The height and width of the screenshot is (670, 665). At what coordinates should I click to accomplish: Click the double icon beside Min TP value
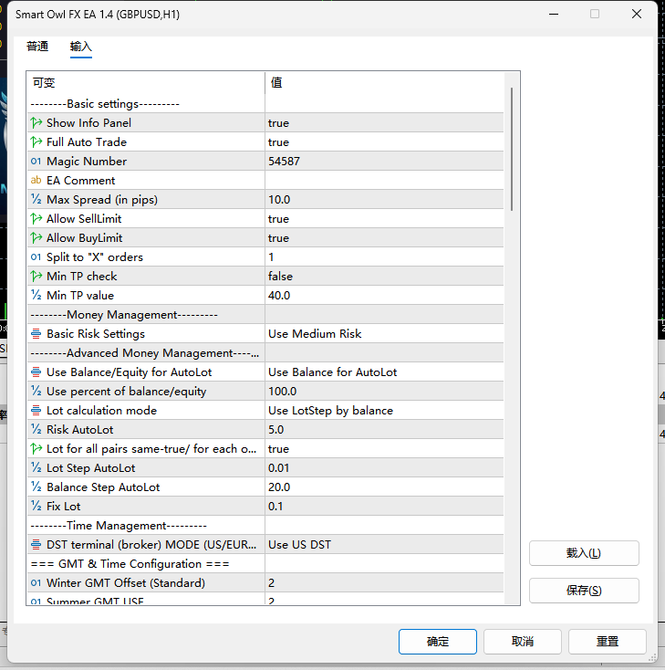tap(36, 296)
